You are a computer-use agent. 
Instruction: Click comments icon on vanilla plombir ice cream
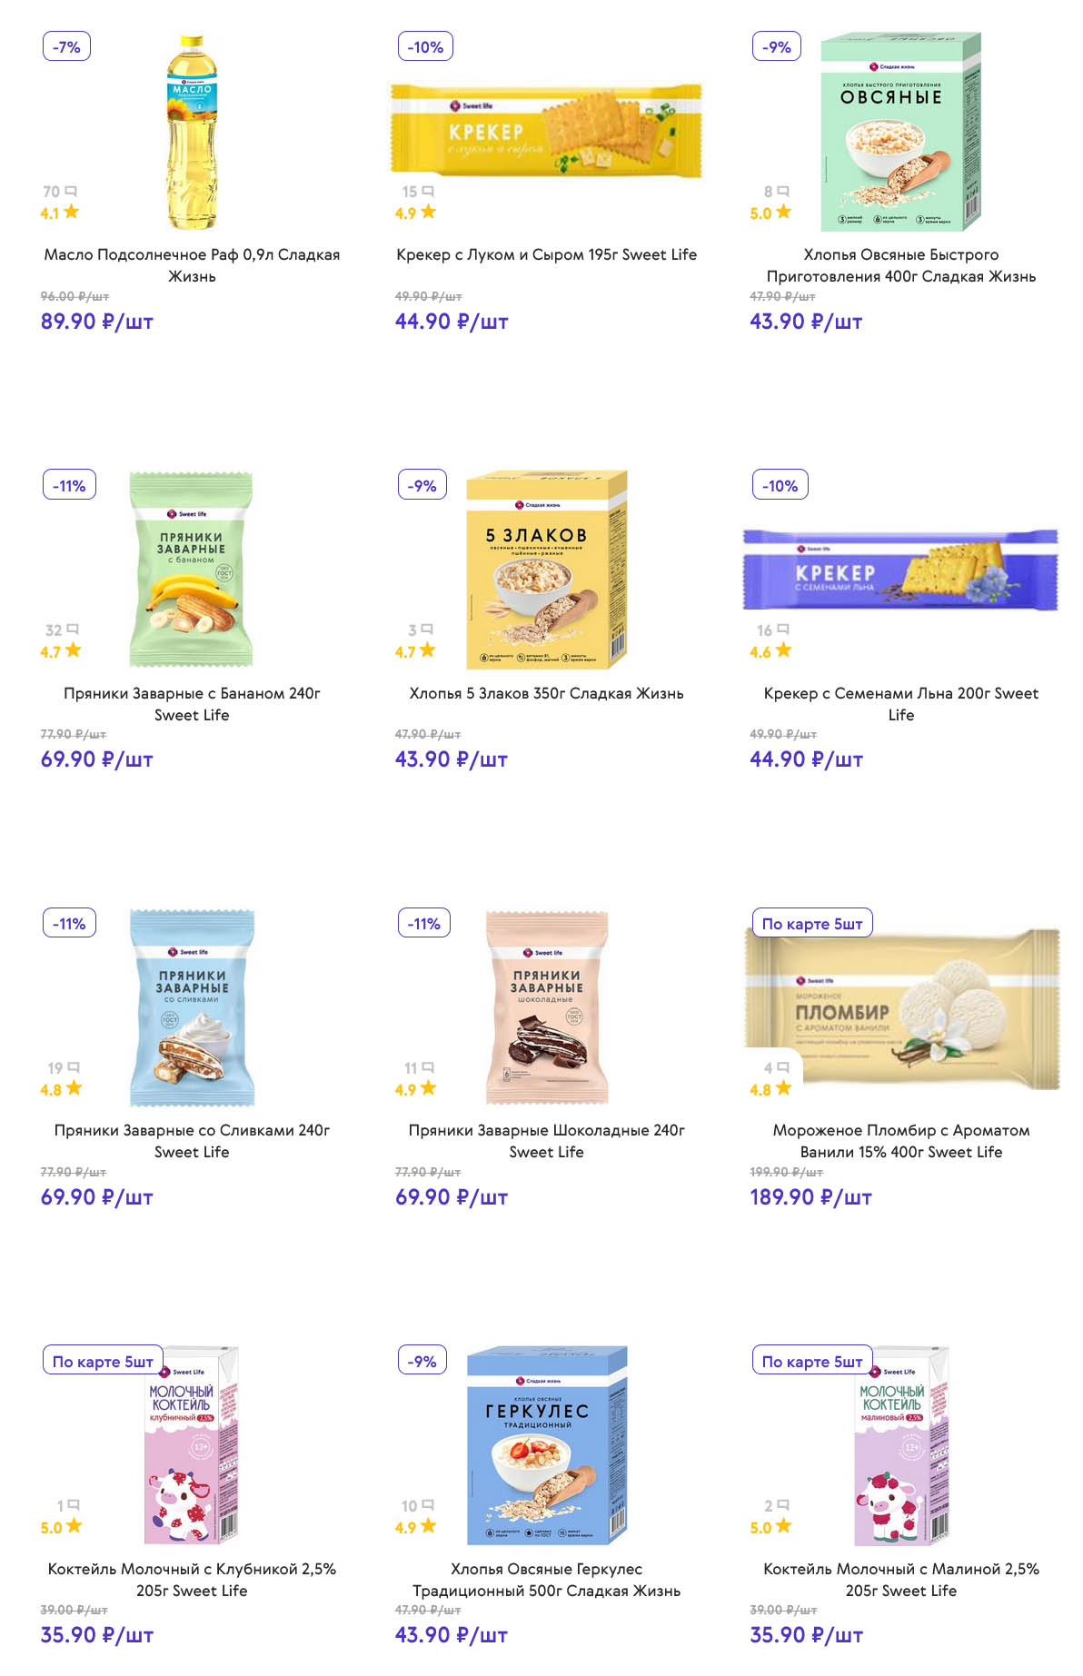[x=783, y=1068]
